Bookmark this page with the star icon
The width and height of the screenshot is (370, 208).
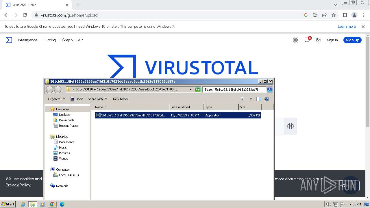point(334,15)
